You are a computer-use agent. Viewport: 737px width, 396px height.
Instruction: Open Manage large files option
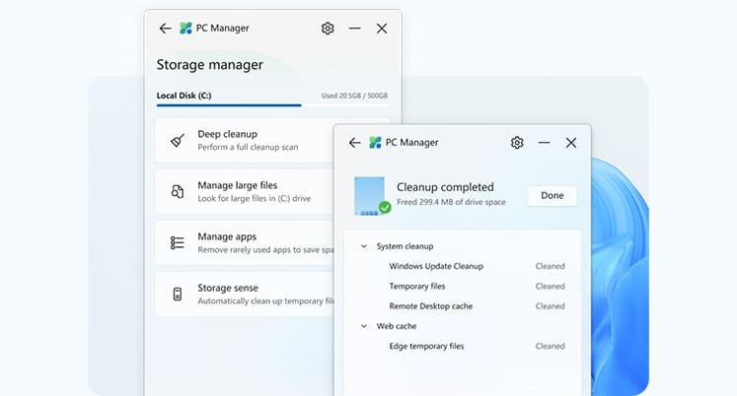[245, 191]
